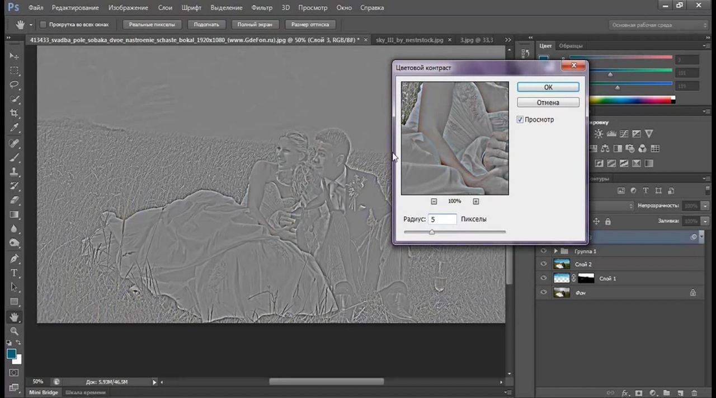The width and height of the screenshot is (716, 398).
Task: Add Levels adjustment icon
Action: click(611, 134)
